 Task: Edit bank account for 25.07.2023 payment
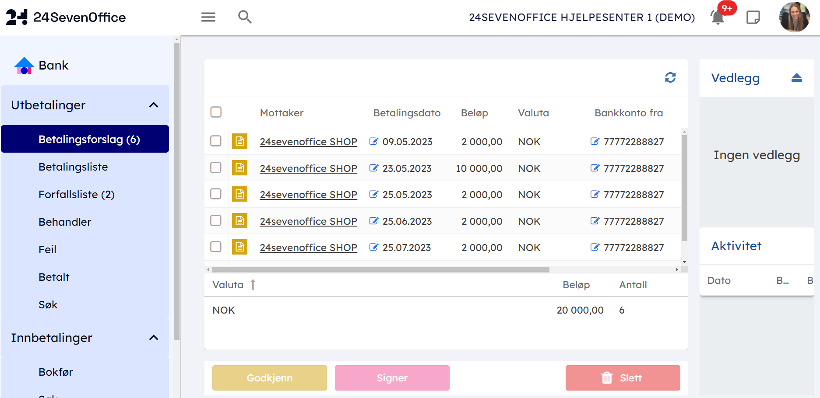pos(595,247)
